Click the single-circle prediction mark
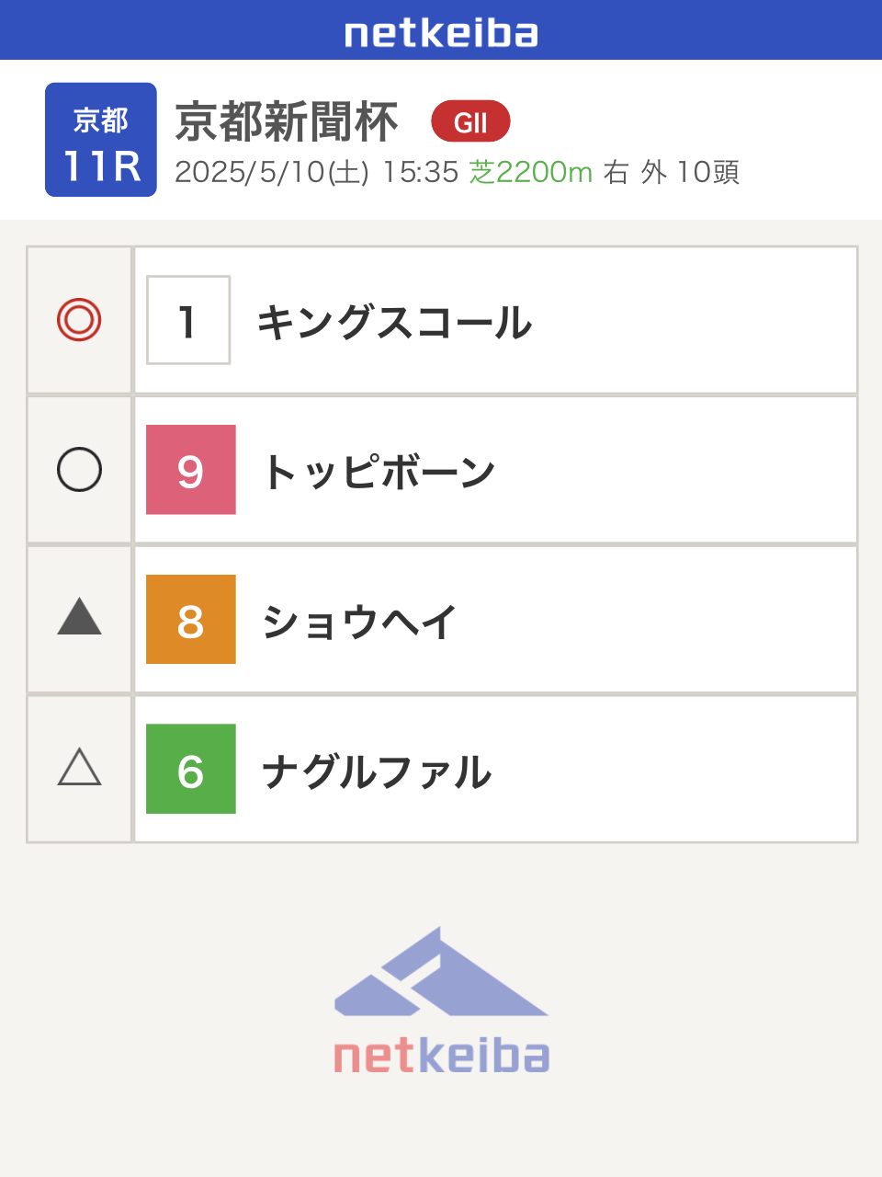This screenshot has width=882, height=1177. [x=79, y=470]
